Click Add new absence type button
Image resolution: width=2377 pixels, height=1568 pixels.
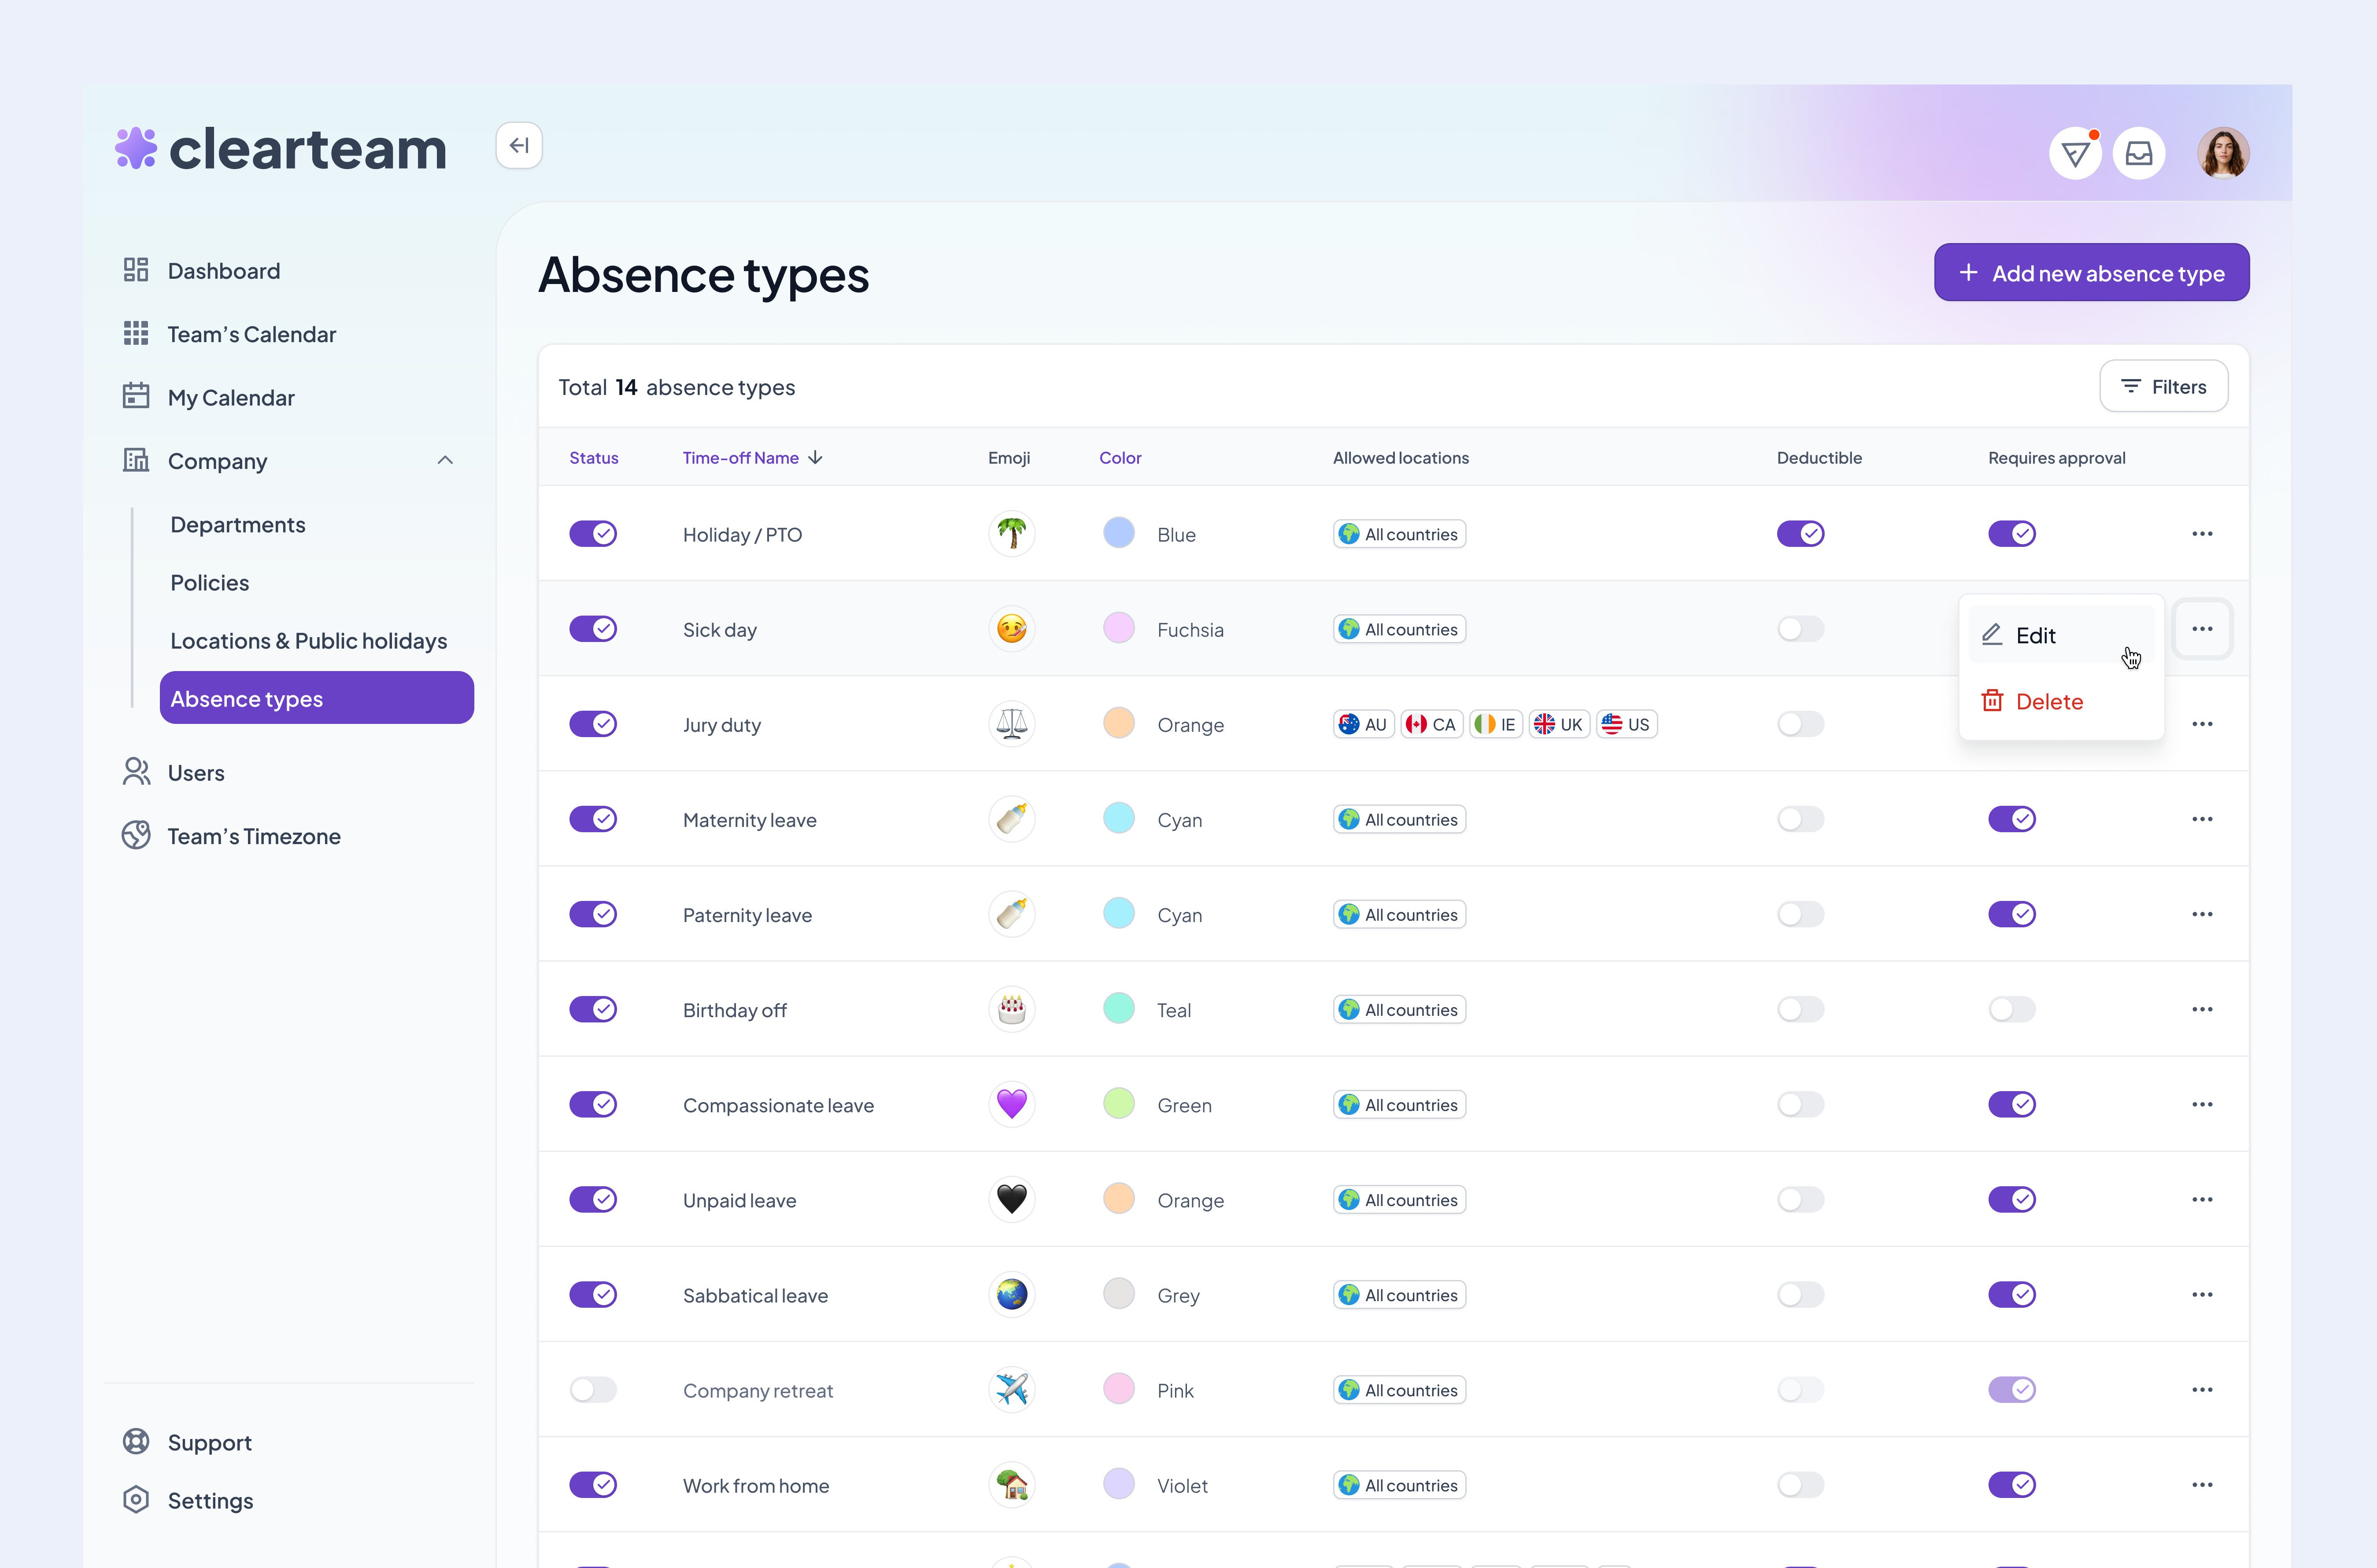pos(2091,272)
